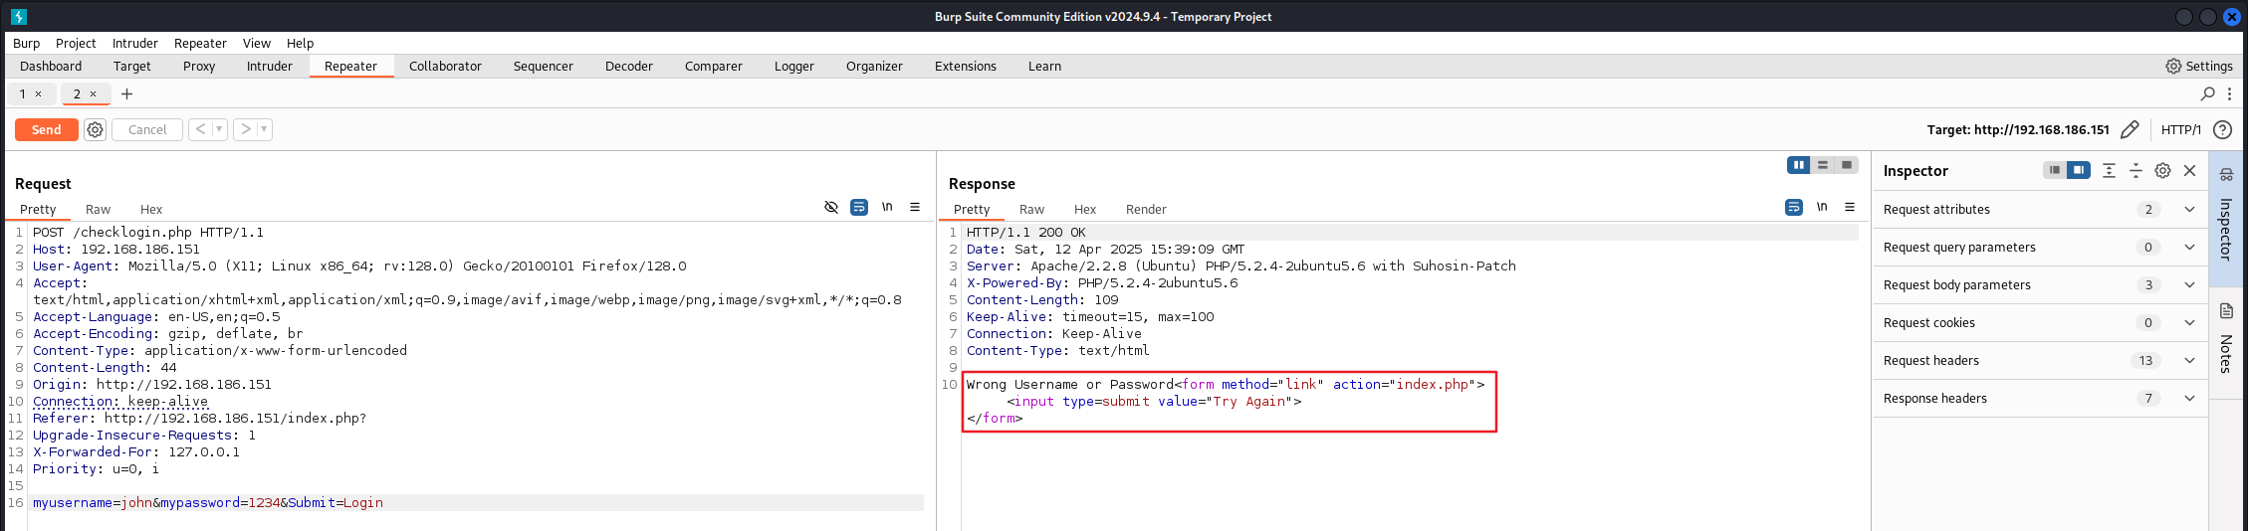Click Inspector sidebar tab icon

[x=2226, y=174]
